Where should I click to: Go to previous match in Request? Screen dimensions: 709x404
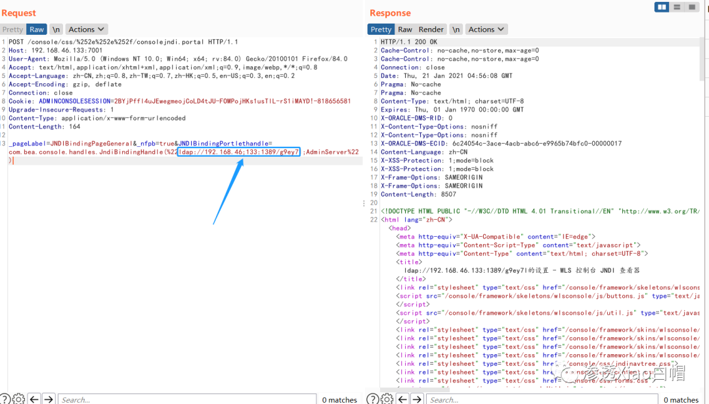[x=34, y=399]
